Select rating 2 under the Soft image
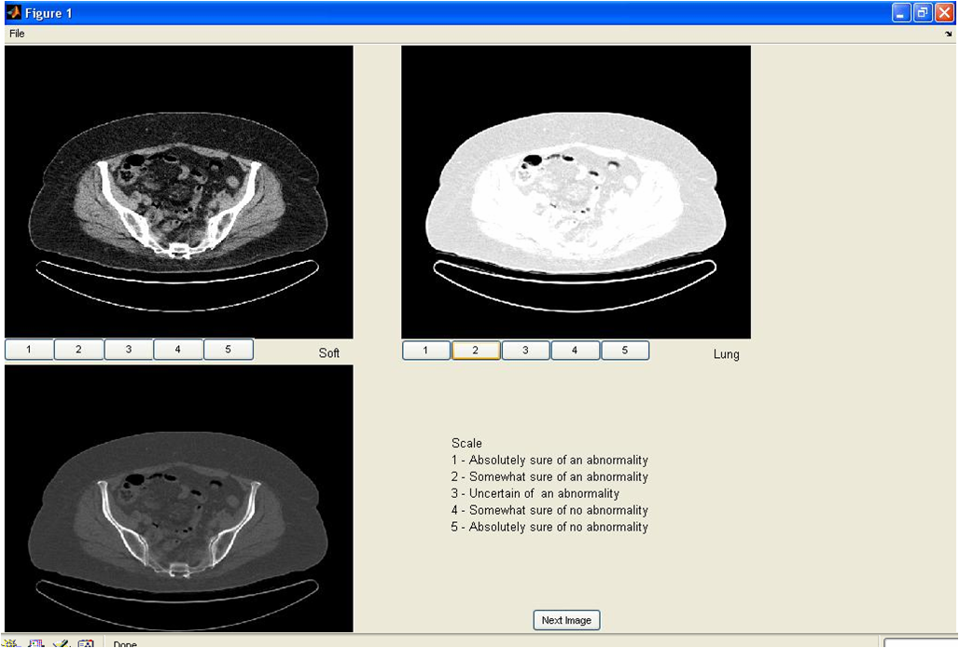This screenshot has height=648, width=959. pos(78,349)
